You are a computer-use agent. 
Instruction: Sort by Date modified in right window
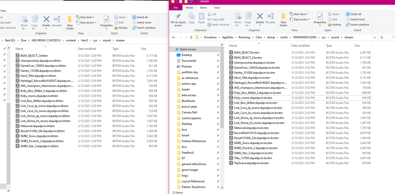coord(306,46)
